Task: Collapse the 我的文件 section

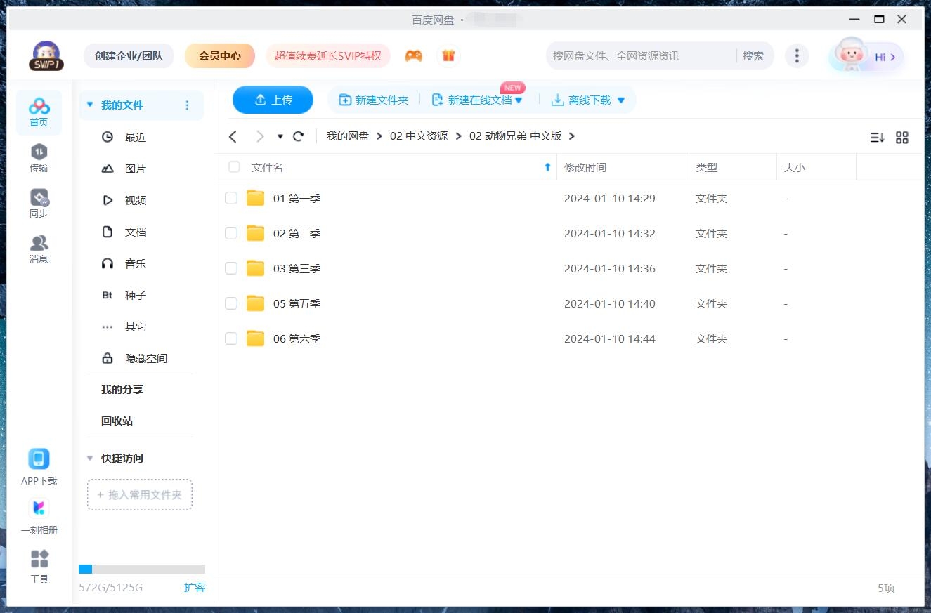Action: coord(89,104)
